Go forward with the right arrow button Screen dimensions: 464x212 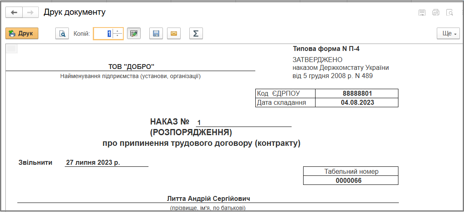tap(30, 12)
